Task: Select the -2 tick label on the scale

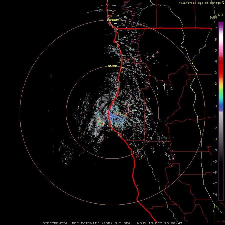Action: pyautogui.click(x=215, y=128)
